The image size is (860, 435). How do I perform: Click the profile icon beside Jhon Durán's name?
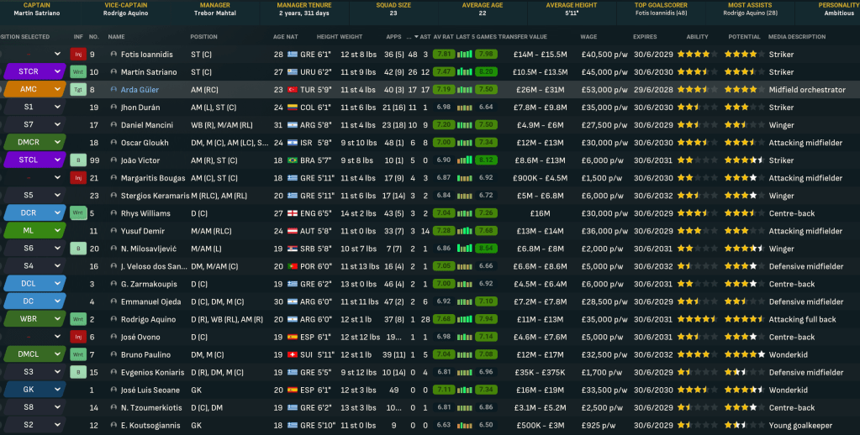click(x=113, y=107)
